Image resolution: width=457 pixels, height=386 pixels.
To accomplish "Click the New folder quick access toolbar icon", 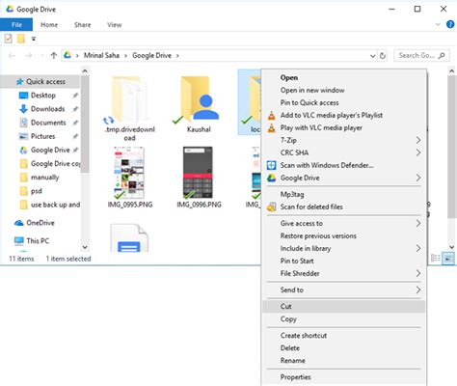I will pyautogui.click(x=21, y=39).
